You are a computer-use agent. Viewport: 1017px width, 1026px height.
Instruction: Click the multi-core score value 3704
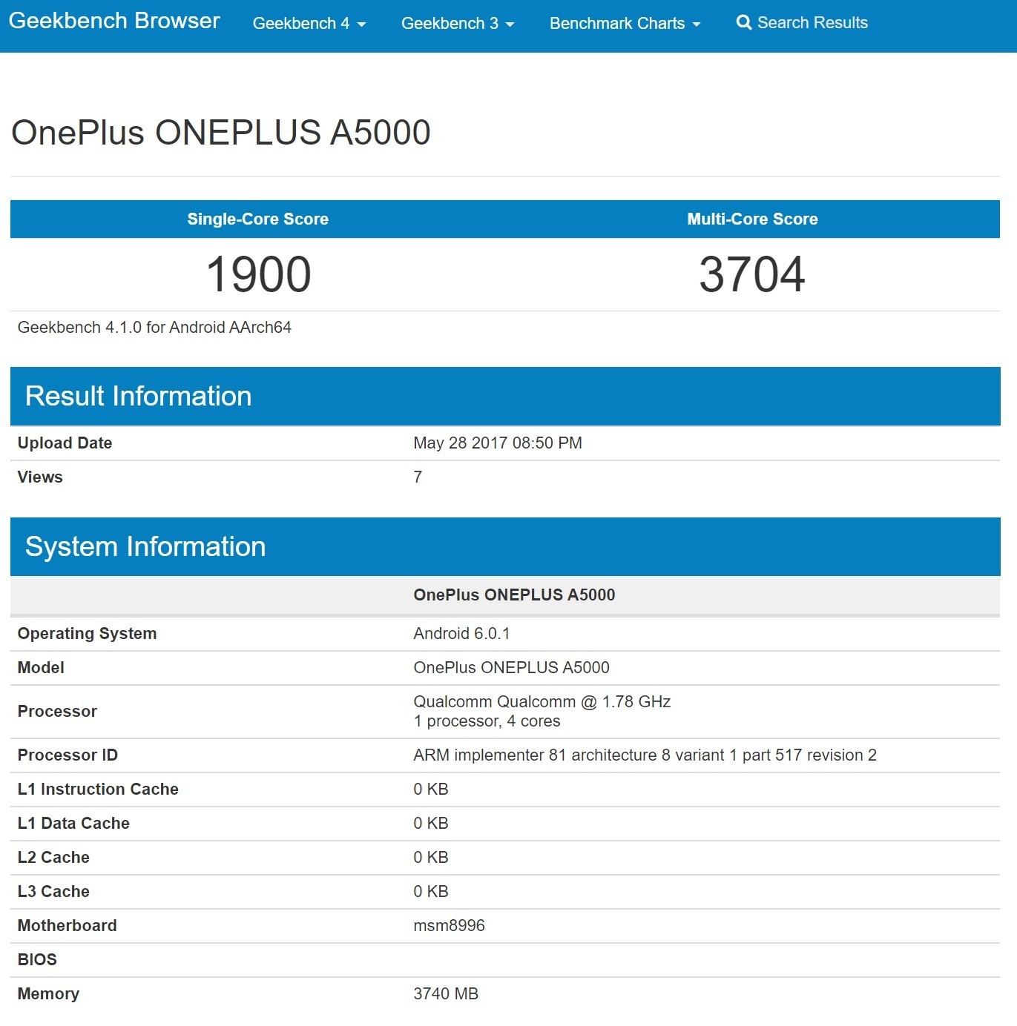point(752,274)
